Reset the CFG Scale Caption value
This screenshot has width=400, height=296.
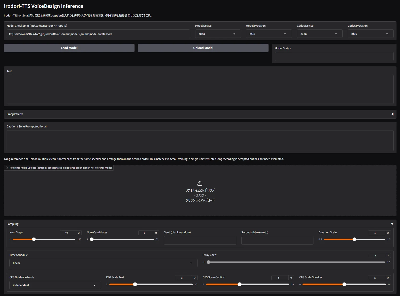pyautogui.click(x=291, y=278)
